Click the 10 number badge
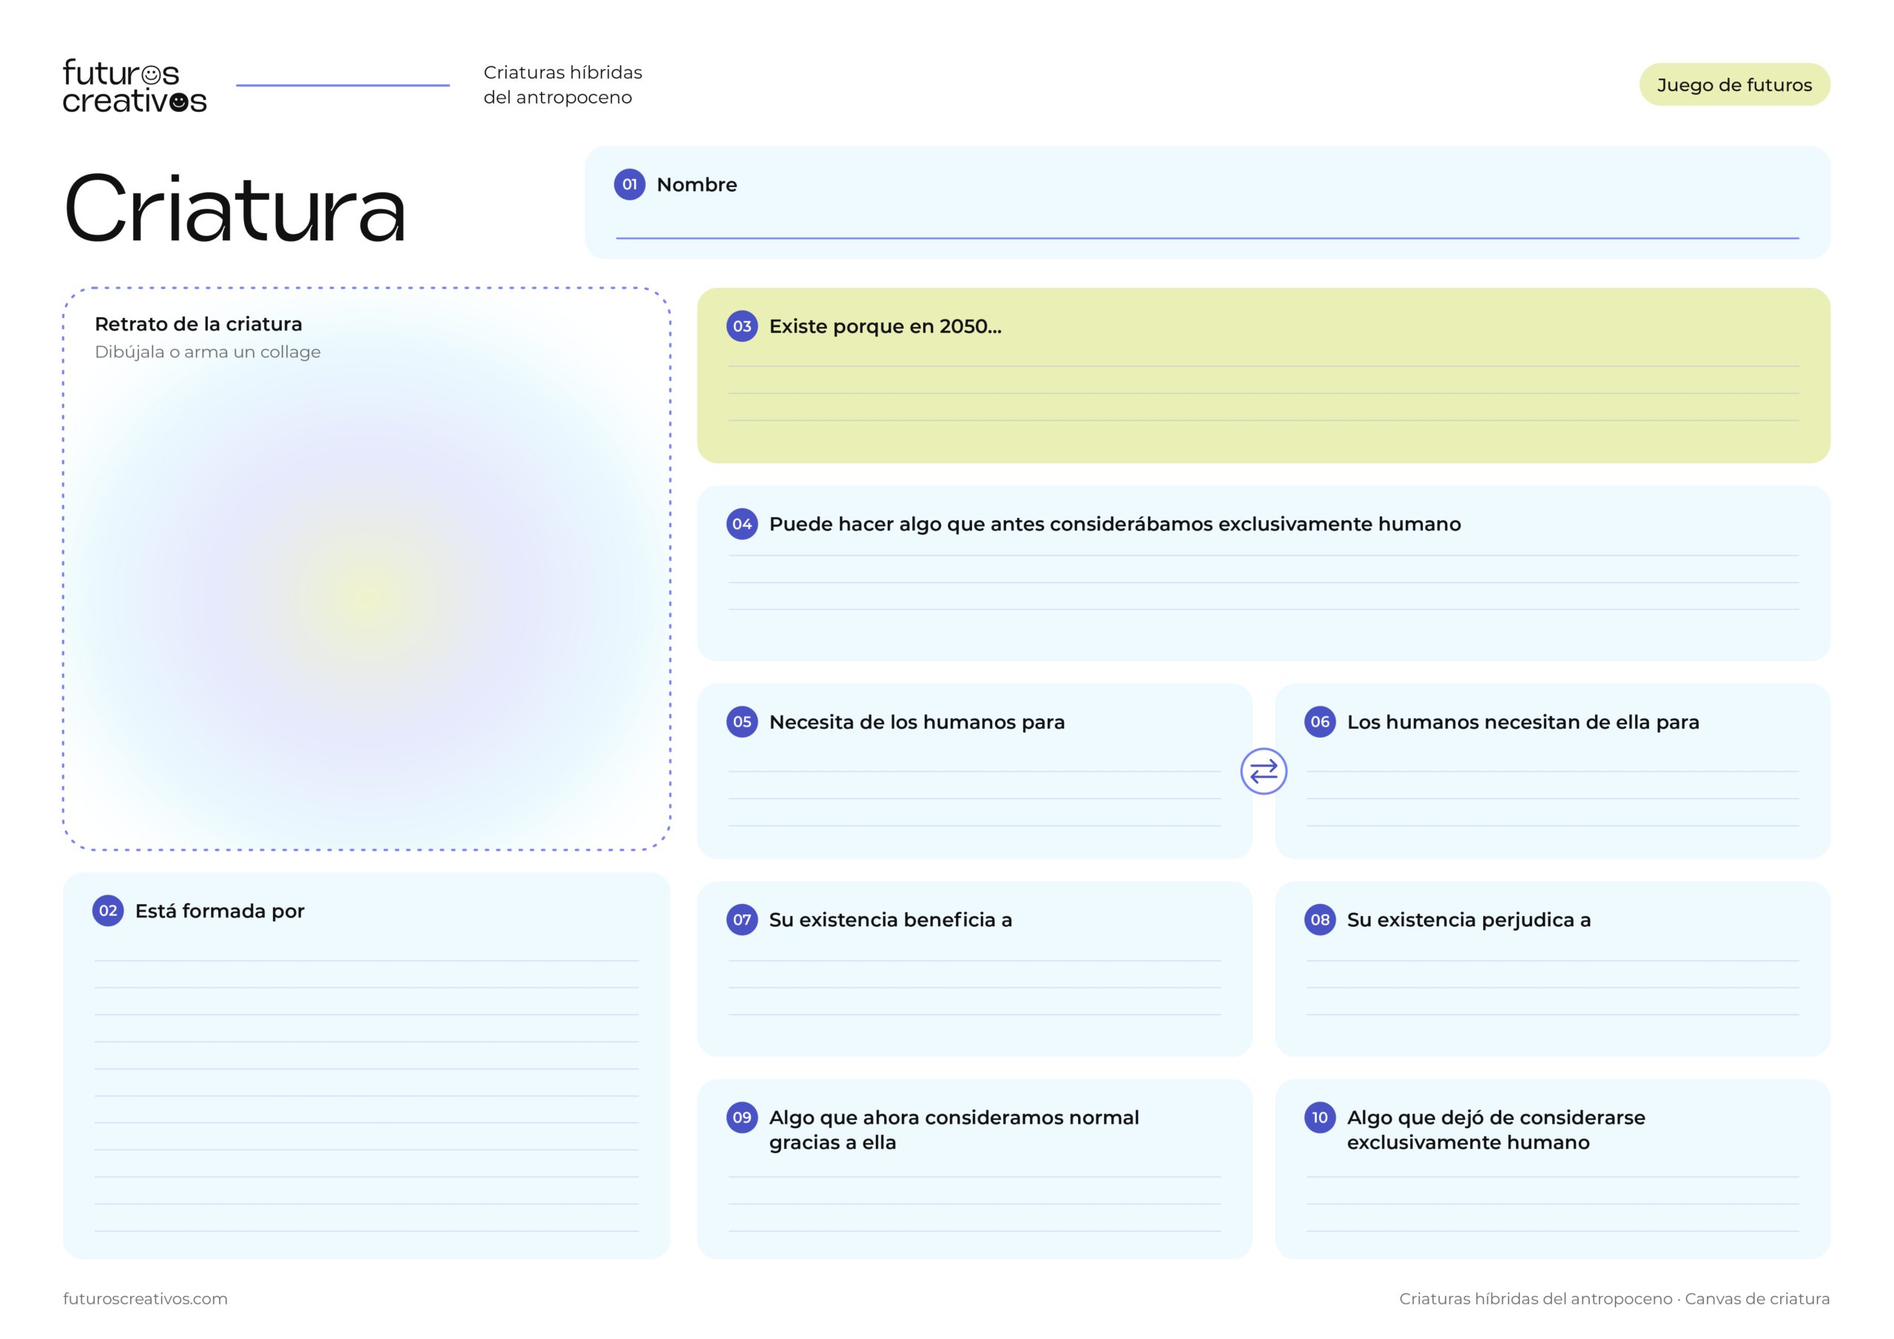This screenshot has width=1894, height=1339. tap(1320, 1117)
